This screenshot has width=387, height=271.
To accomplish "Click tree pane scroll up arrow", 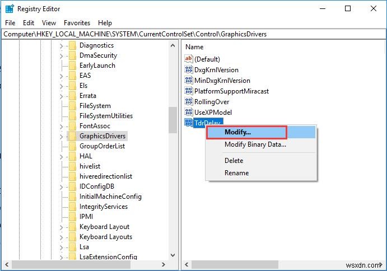I will [172, 46].
